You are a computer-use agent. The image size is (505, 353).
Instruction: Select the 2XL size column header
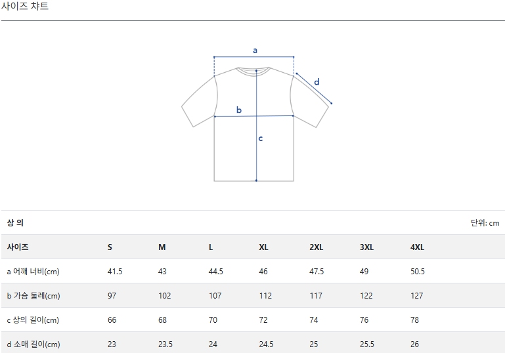pos(316,247)
